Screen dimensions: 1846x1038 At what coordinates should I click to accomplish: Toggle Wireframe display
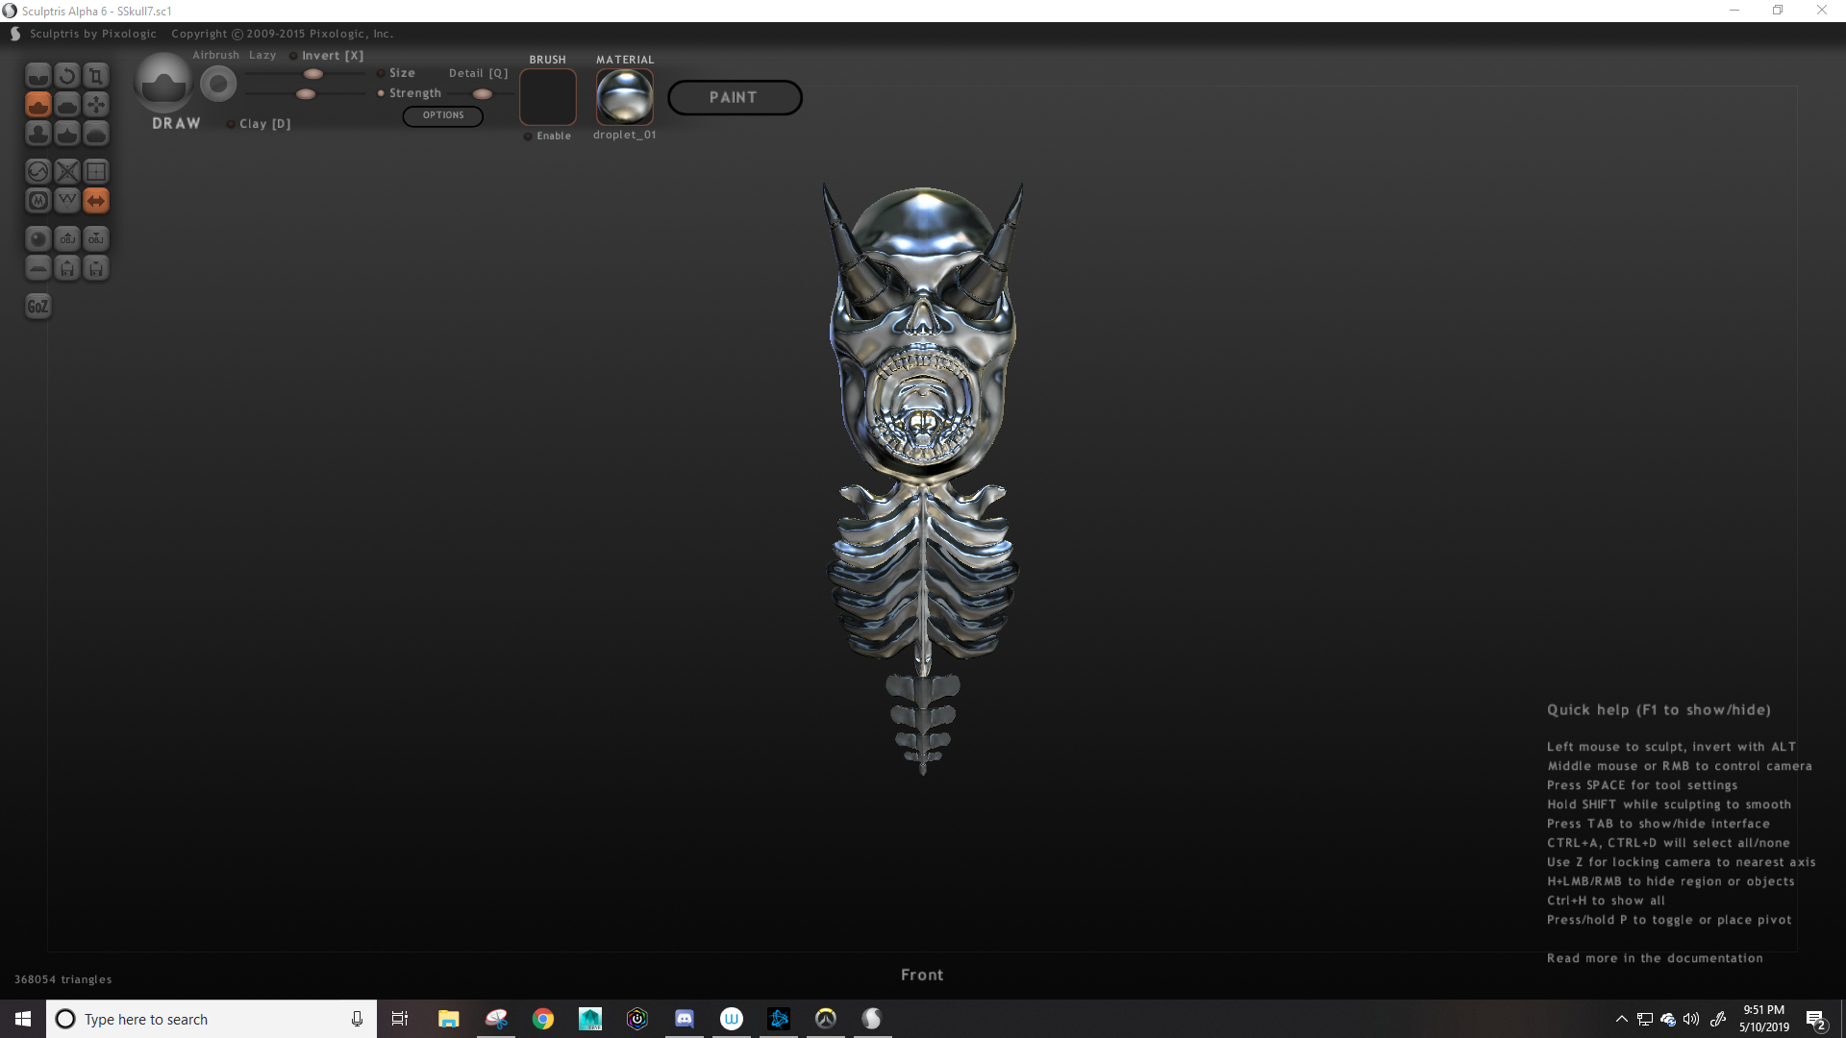tap(67, 201)
